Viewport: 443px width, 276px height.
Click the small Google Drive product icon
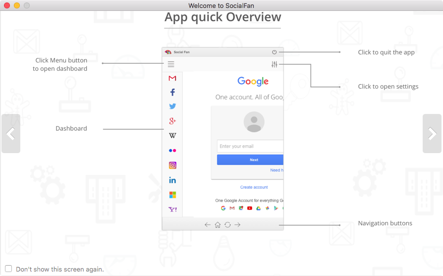[x=258, y=208]
